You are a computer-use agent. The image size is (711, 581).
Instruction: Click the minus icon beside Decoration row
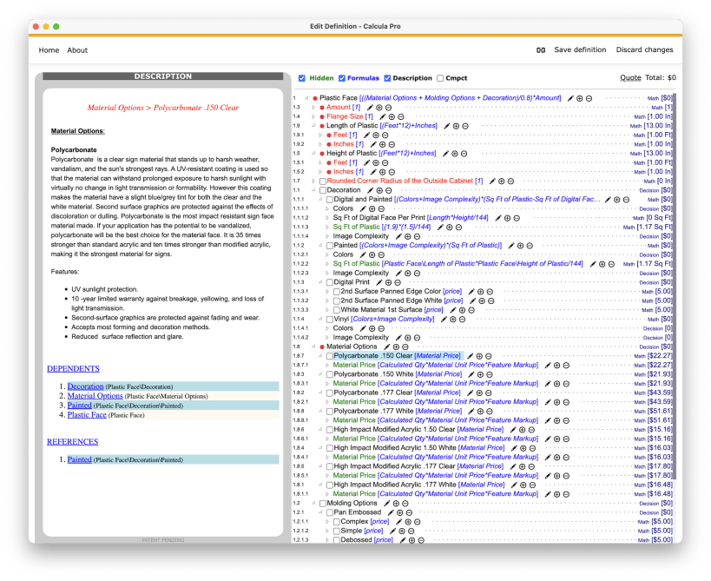389,190
